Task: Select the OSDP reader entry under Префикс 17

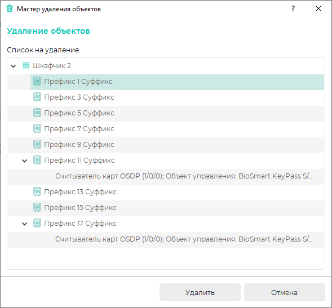Action: (x=166, y=239)
